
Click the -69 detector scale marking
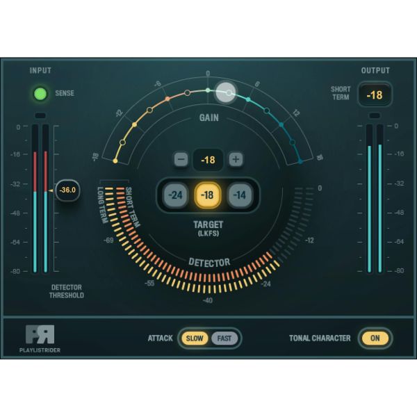108,240
